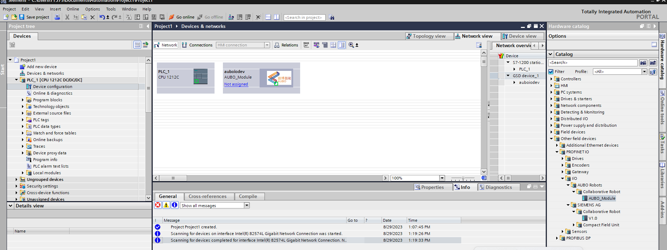Focus the hardware catalog Search field
667x250 pixels.
(x=593, y=63)
